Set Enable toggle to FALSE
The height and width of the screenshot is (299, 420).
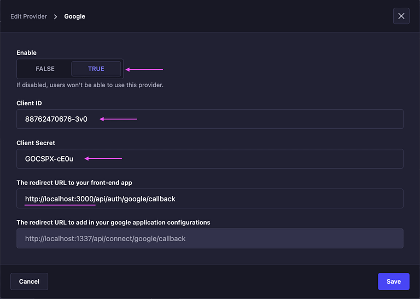click(45, 69)
